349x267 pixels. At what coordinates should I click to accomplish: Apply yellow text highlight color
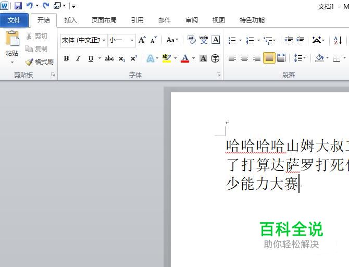[167, 58]
